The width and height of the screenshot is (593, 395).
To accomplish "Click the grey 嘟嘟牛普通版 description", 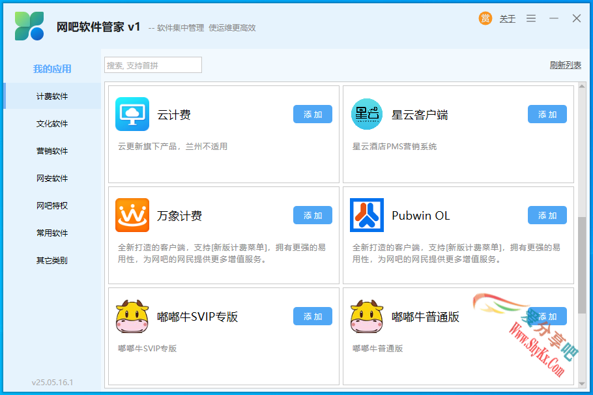I will (377, 349).
